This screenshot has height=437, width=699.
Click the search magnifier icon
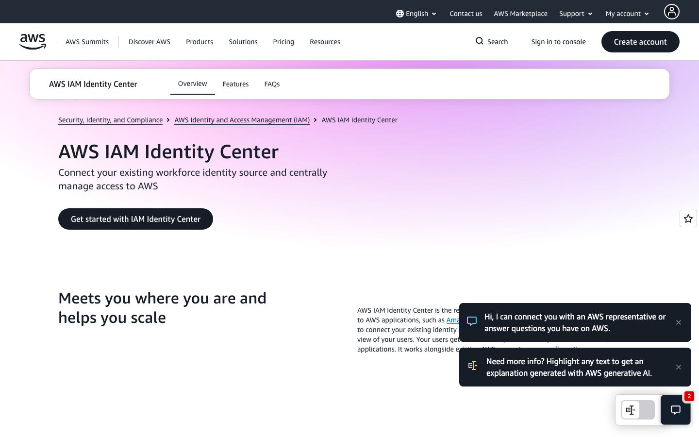click(x=480, y=41)
